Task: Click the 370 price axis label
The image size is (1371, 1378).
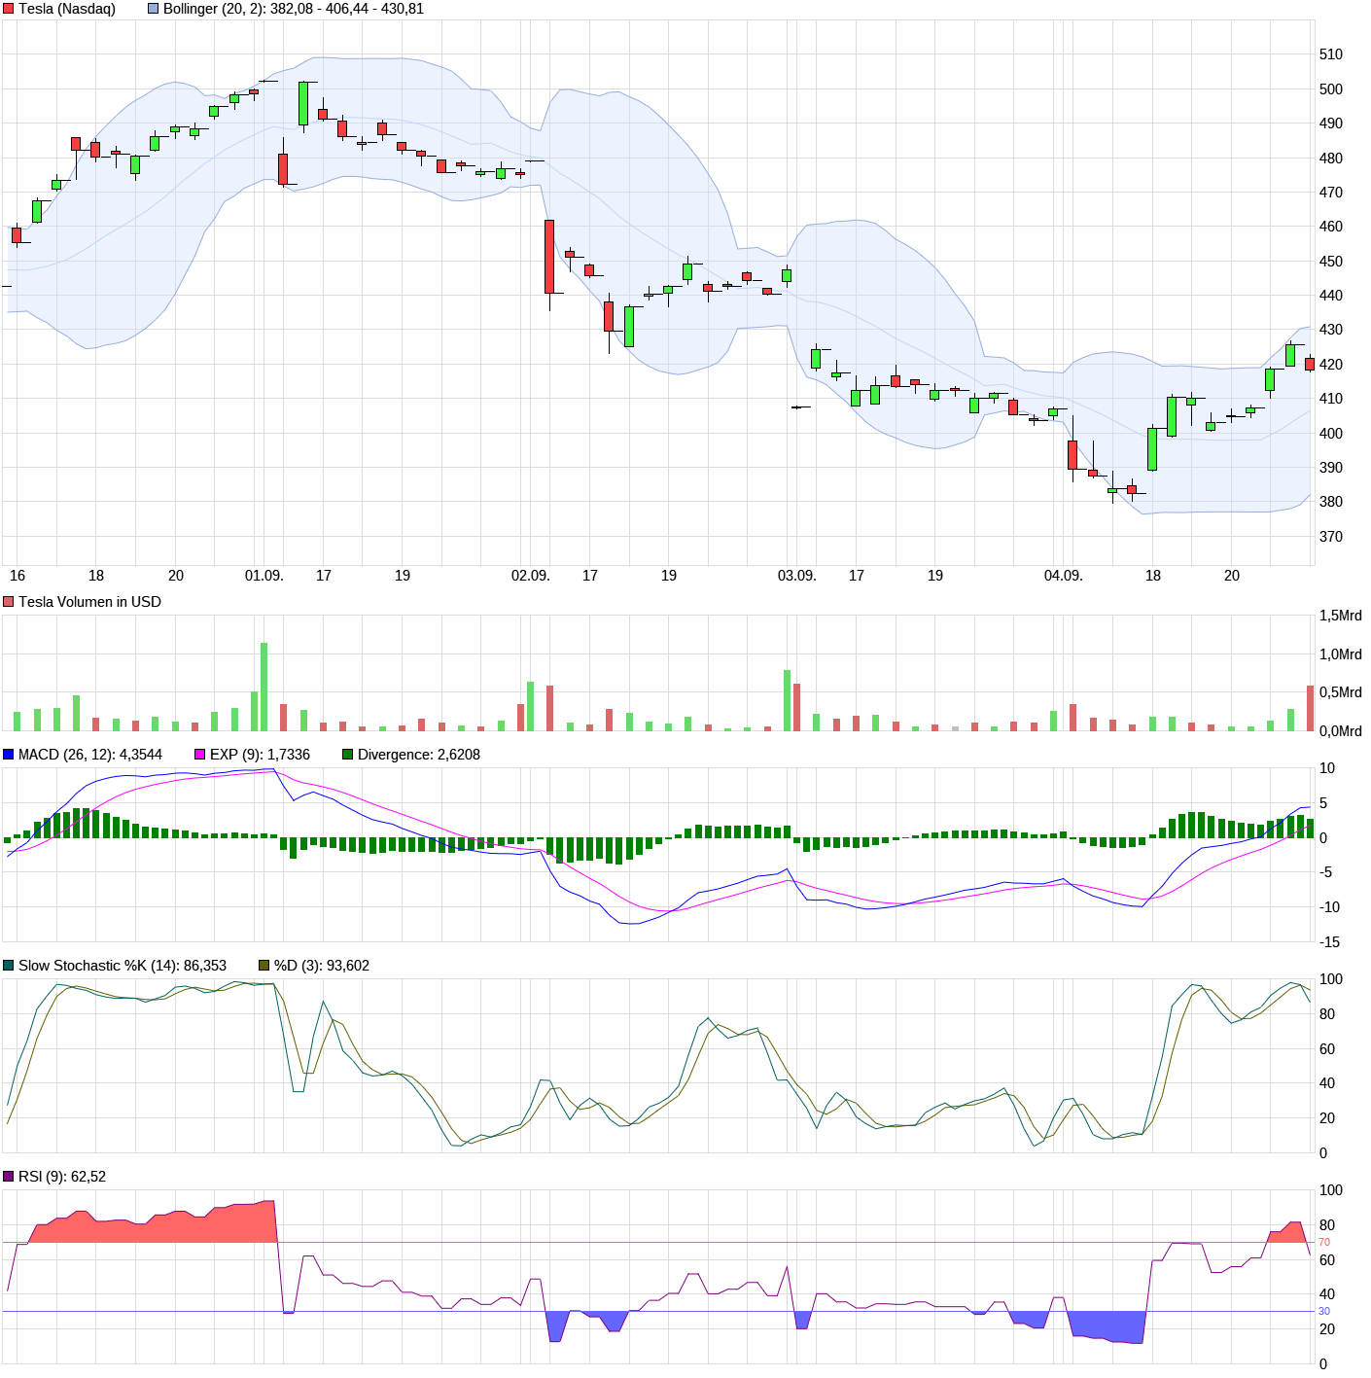Action: click(x=1331, y=537)
